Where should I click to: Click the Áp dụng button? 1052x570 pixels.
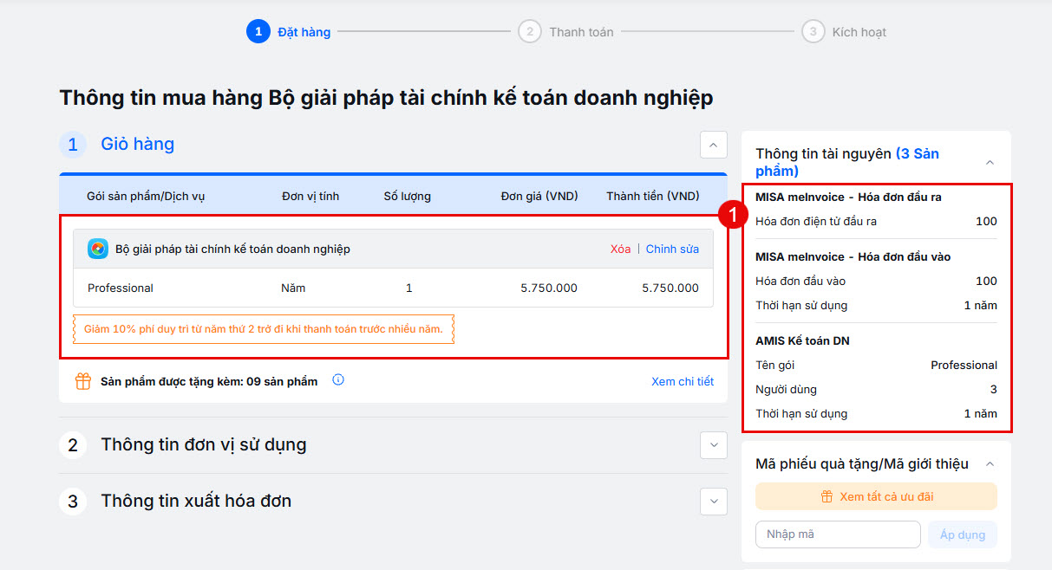[963, 534]
